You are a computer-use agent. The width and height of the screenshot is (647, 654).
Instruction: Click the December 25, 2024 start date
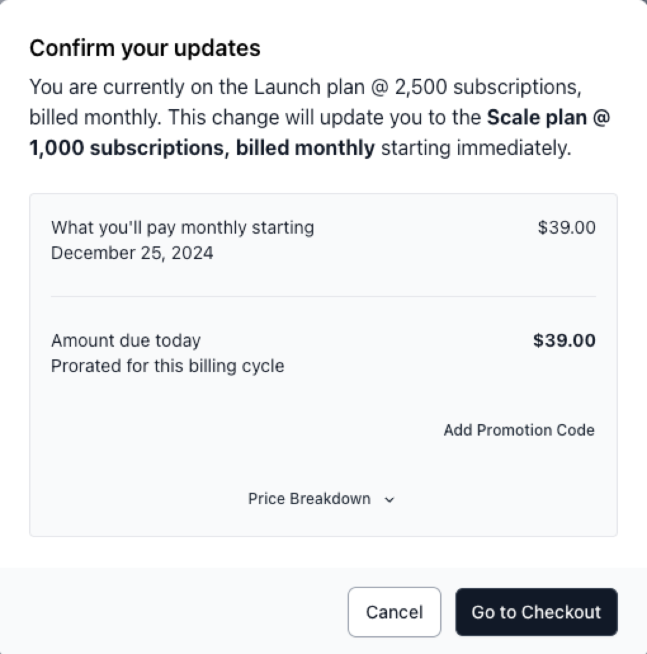pyautogui.click(x=132, y=253)
